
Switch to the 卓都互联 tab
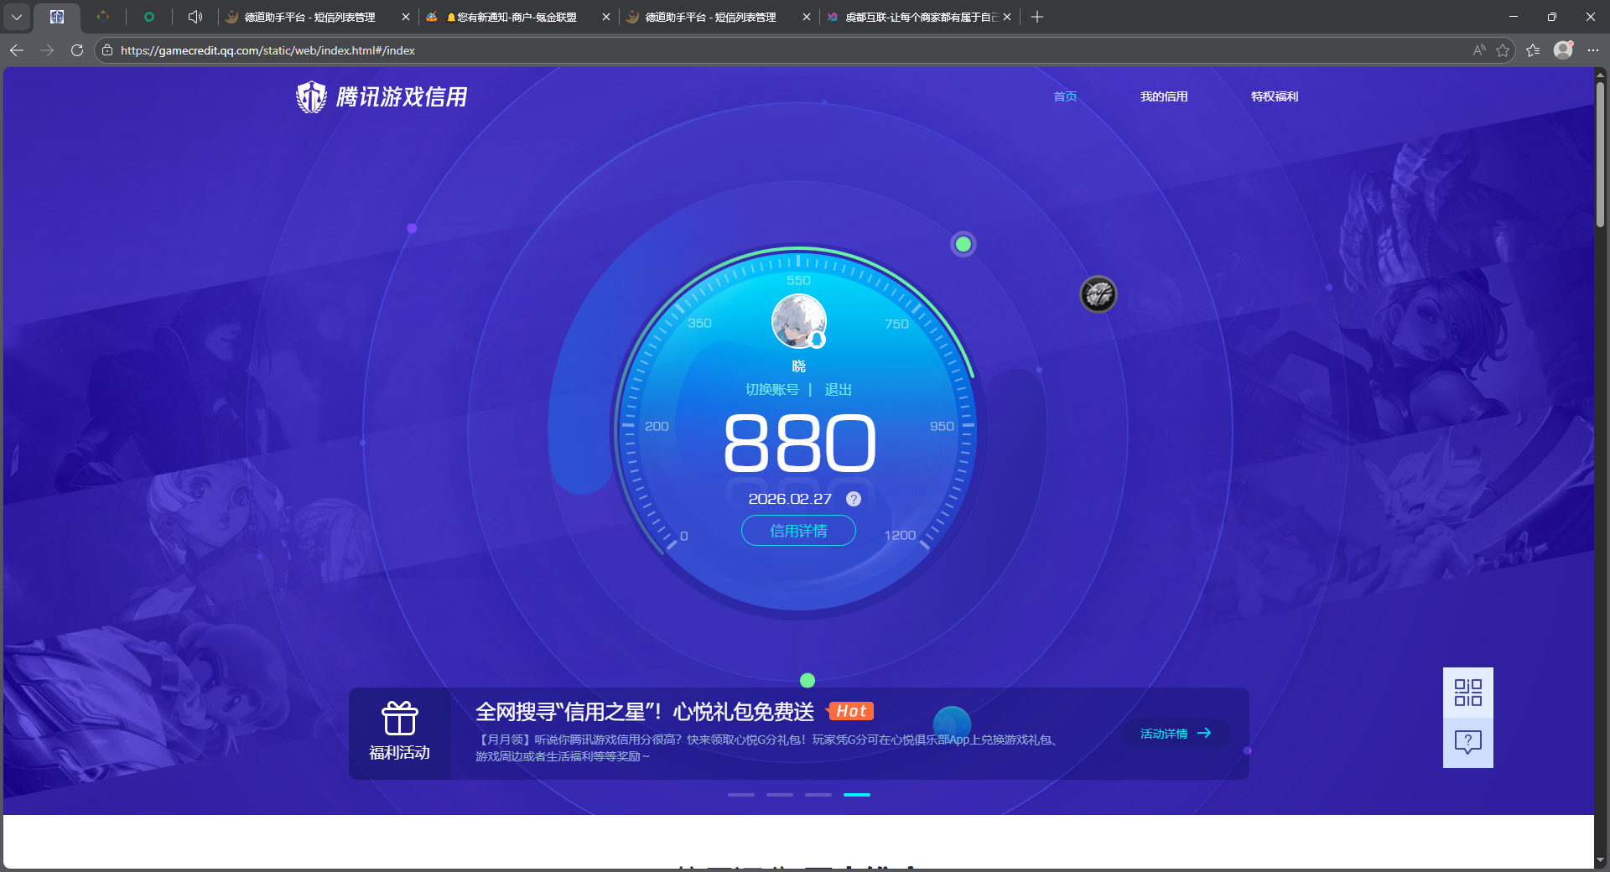912,17
